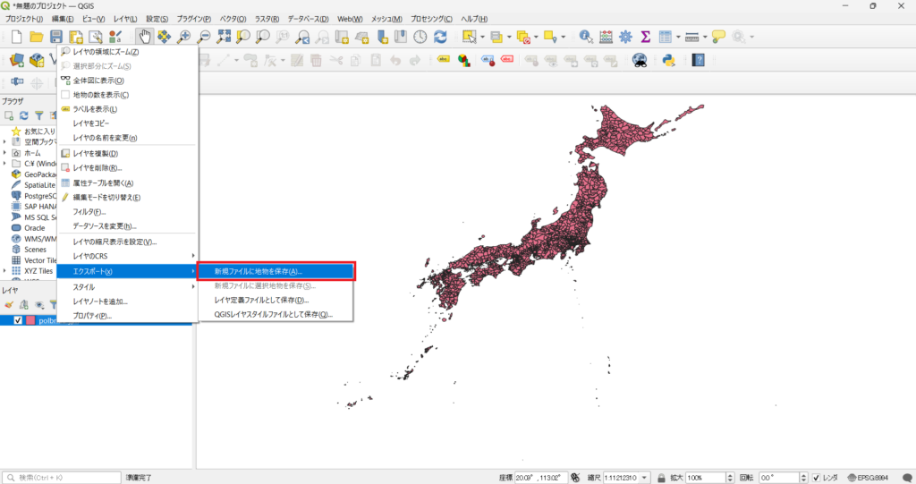Viewport: 916px width, 484px height.
Task: Toggle the レンダ render checkbox in status bar
Action: [815, 477]
